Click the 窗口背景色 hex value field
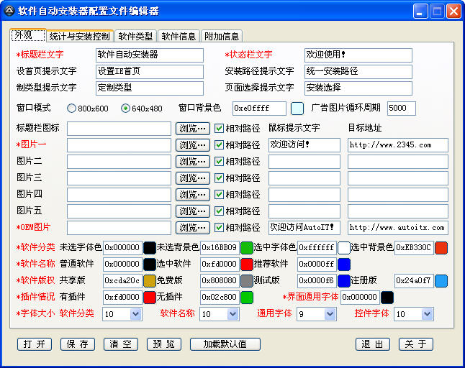465x368 pixels. pos(259,109)
